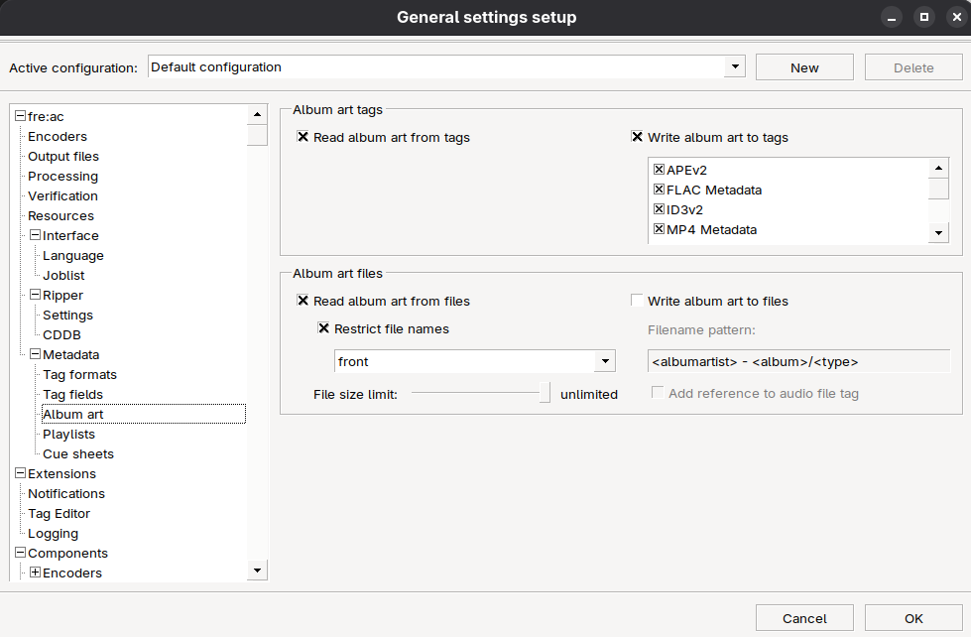
Task: Select Tag formats in the settings tree
Action: 79,374
